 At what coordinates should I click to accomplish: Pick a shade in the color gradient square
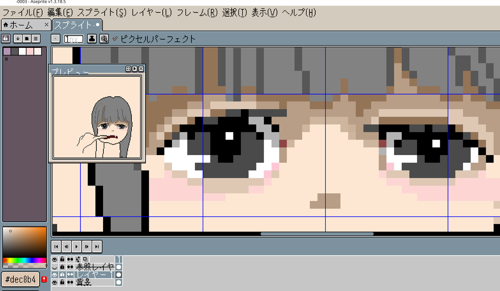[x=25, y=242]
